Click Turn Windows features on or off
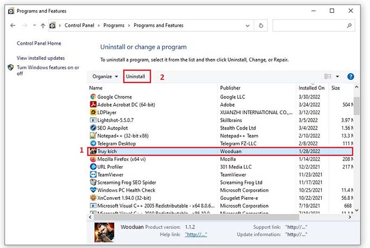The image size is (370, 248). coord(48,70)
